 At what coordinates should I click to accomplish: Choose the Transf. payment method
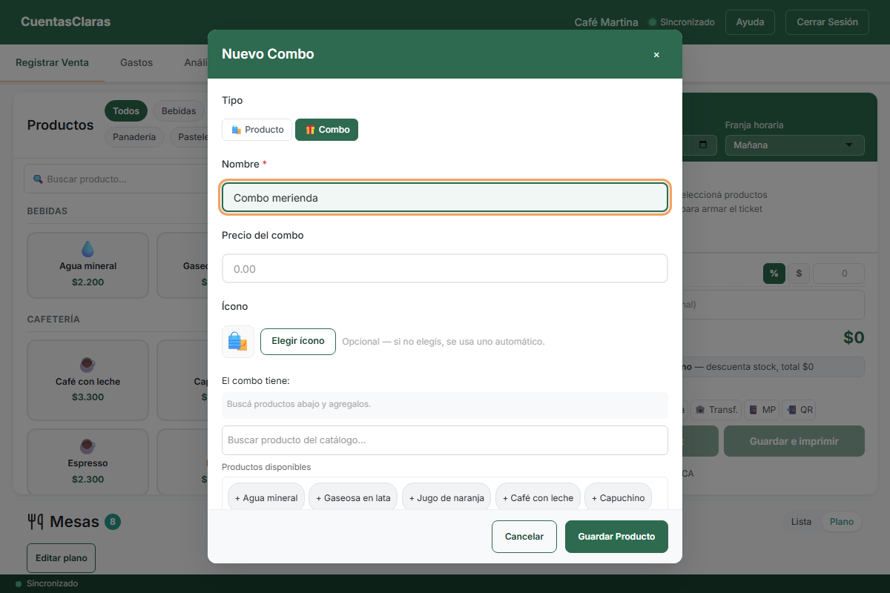click(716, 410)
